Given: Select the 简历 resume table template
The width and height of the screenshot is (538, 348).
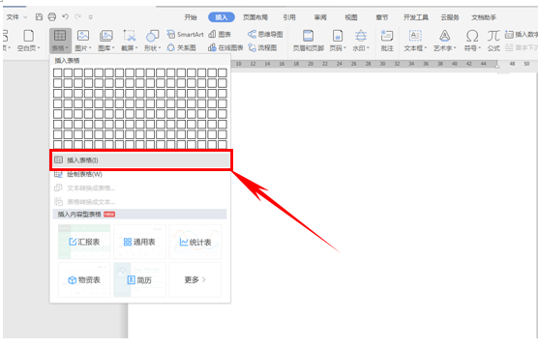Looking at the screenshot, I should click(139, 279).
